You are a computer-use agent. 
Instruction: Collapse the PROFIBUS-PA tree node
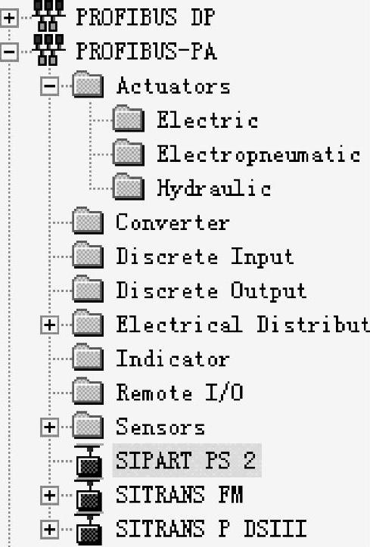pyautogui.click(x=9, y=52)
